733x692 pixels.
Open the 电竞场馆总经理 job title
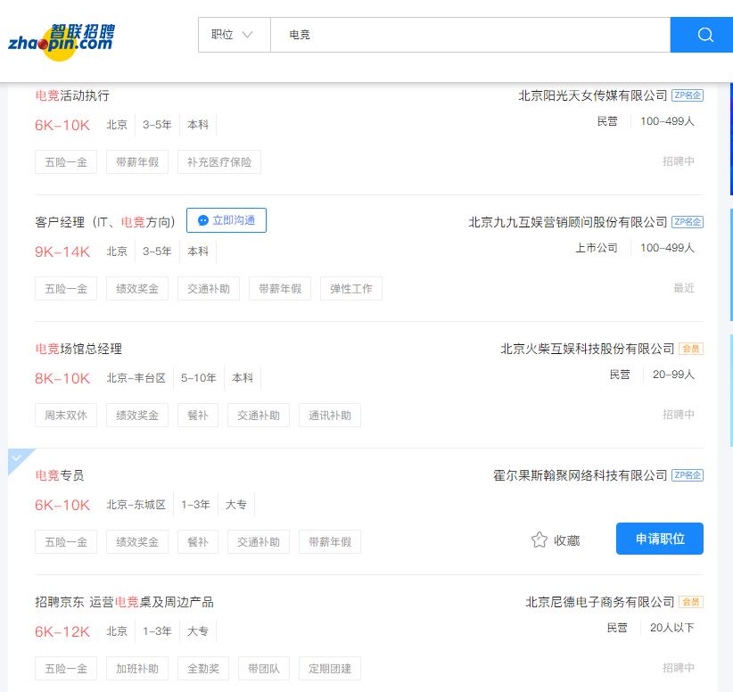(x=78, y=349)
